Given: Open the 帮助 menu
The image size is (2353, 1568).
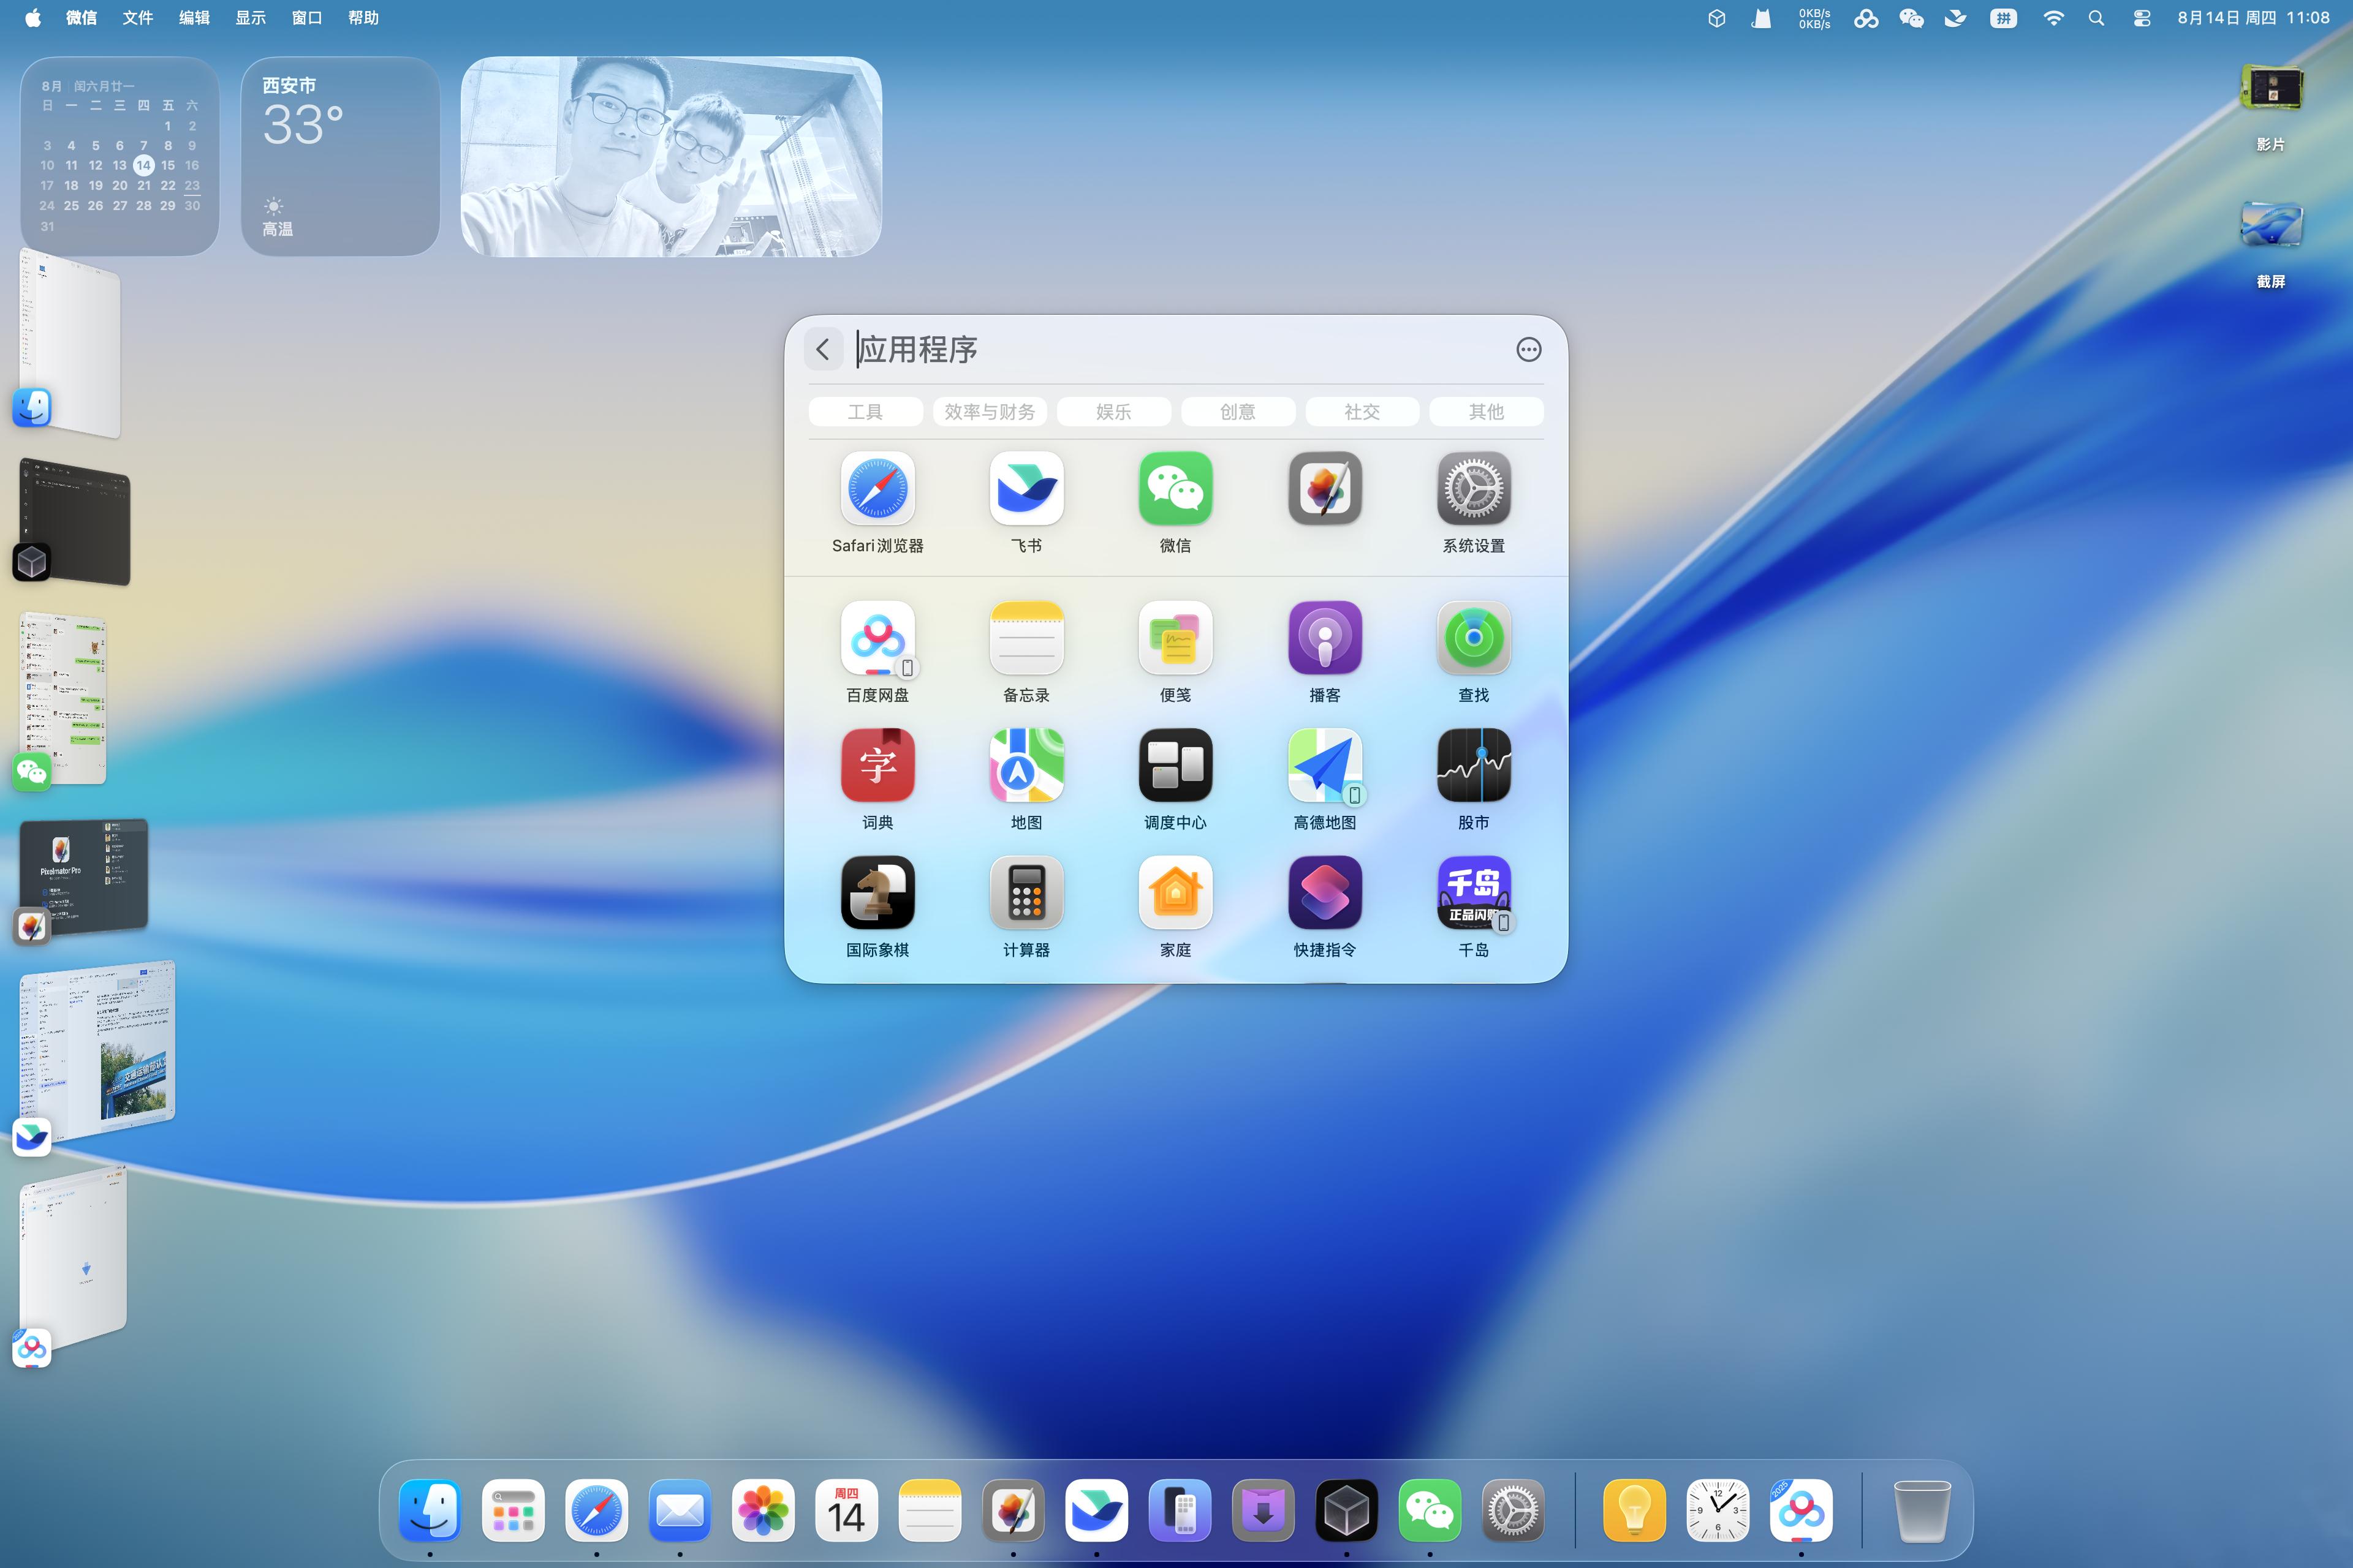Looking at the screenshot, I should coord(363,18).
